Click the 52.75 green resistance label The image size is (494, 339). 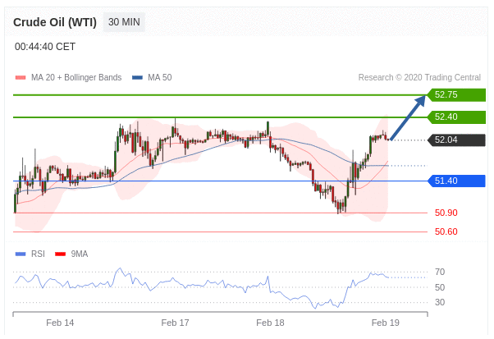click(455, 95)
